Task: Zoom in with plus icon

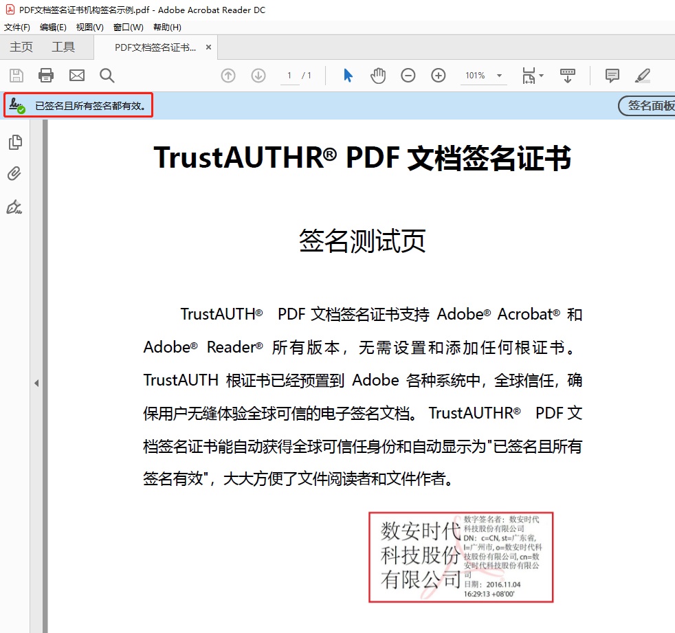Action: (x=439, y=76)
